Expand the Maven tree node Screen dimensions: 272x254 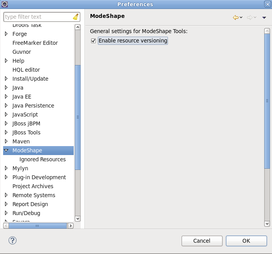click(x=6, y=141)
